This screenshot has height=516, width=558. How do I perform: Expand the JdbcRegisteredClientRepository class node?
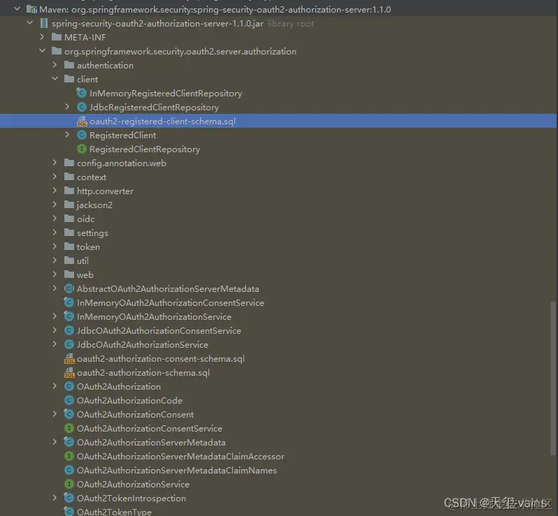(67, 107)
